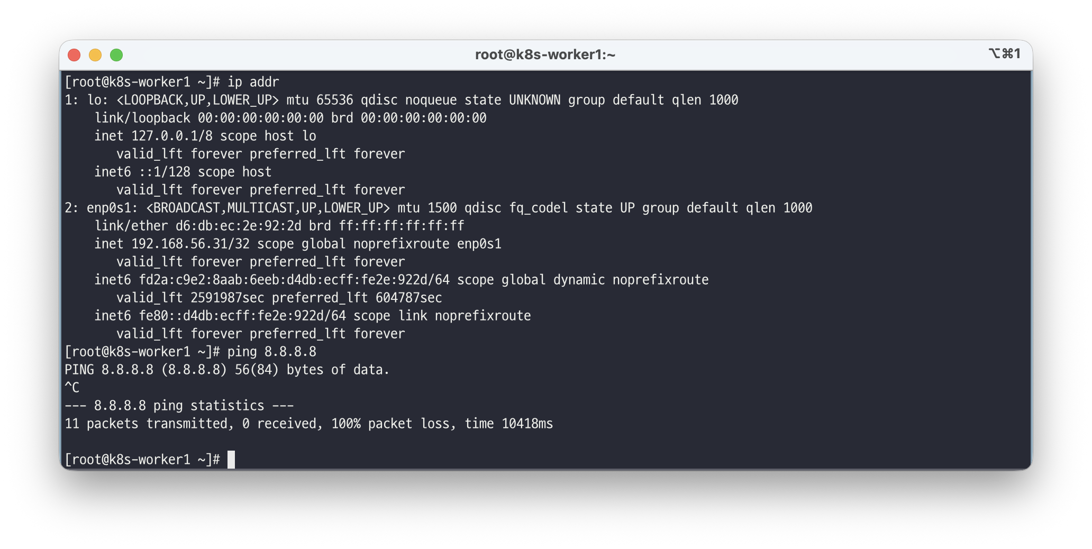This screenshot has height=549, width=1092.
Task: Click the ⌥⌘1 shortcut indicator in title bar
Action: tap(1004, 54)
